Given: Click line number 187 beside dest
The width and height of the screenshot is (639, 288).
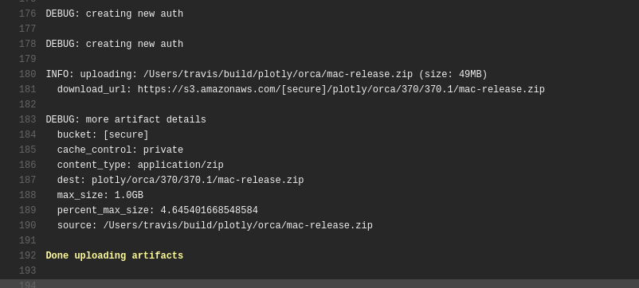Looking at the screenshot, I should [27, 181].
